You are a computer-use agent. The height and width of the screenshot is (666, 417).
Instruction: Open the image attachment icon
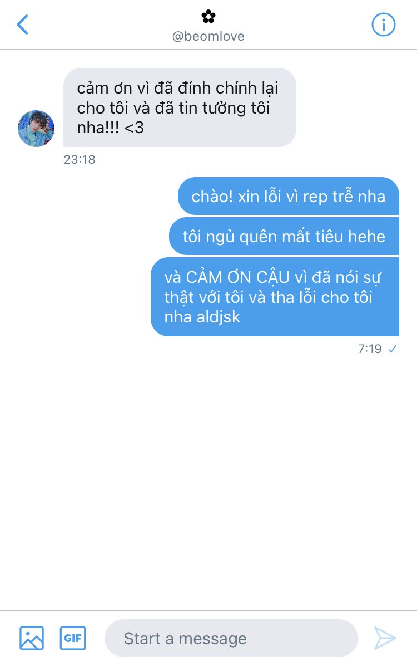pos(32,638)
